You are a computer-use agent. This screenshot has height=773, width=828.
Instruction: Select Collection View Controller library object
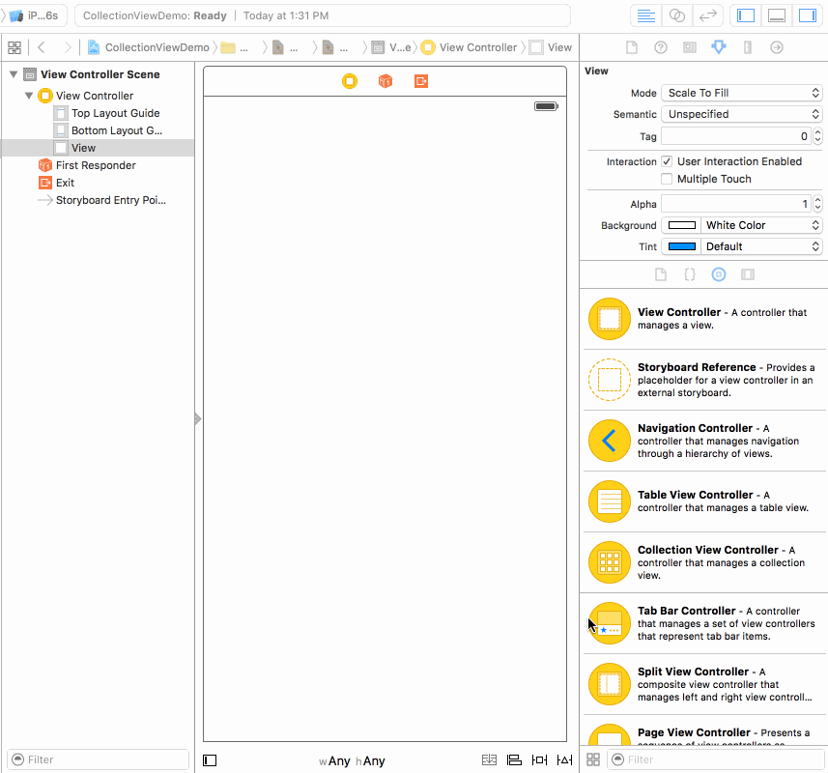tap(704, 562)
